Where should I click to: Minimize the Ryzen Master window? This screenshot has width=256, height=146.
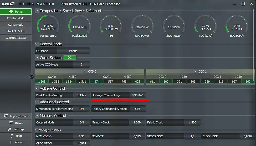coord(235,4)
